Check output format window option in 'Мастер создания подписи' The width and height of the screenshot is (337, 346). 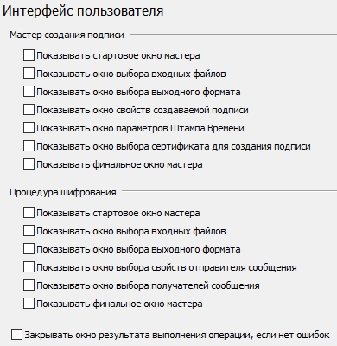[29, 92]
